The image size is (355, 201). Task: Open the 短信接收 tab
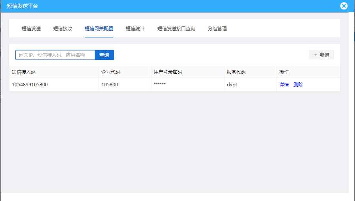pos(63,29)
